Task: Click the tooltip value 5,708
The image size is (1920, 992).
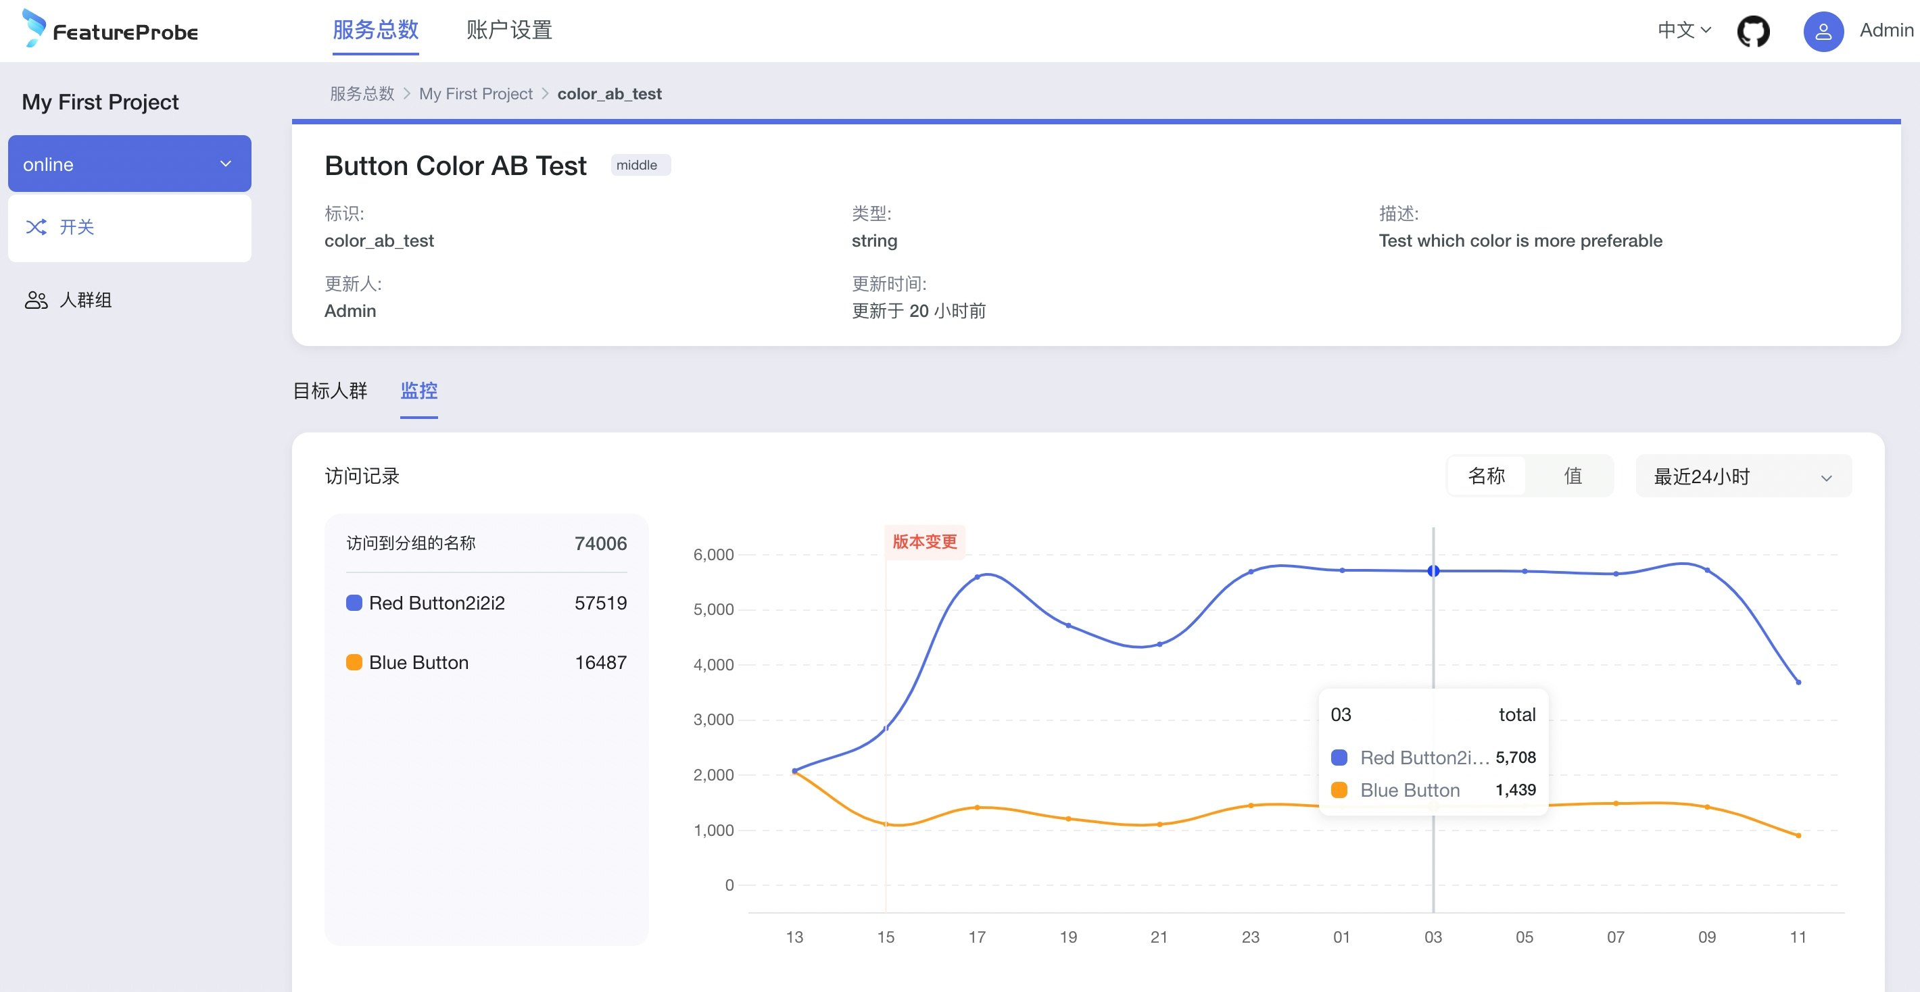Action: [x=1515, y=758]
